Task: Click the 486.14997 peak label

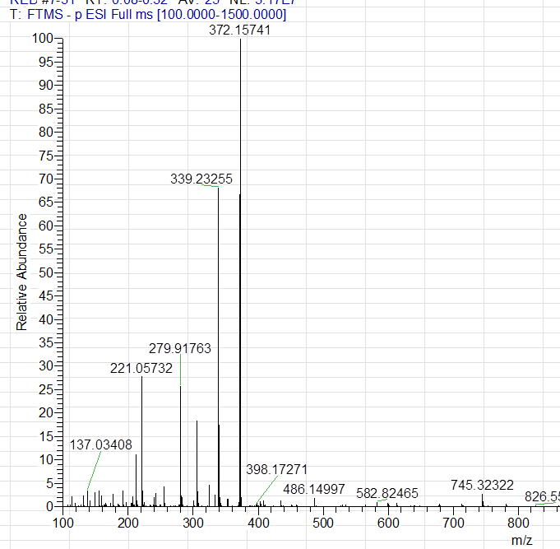Action: coord(313,489)
